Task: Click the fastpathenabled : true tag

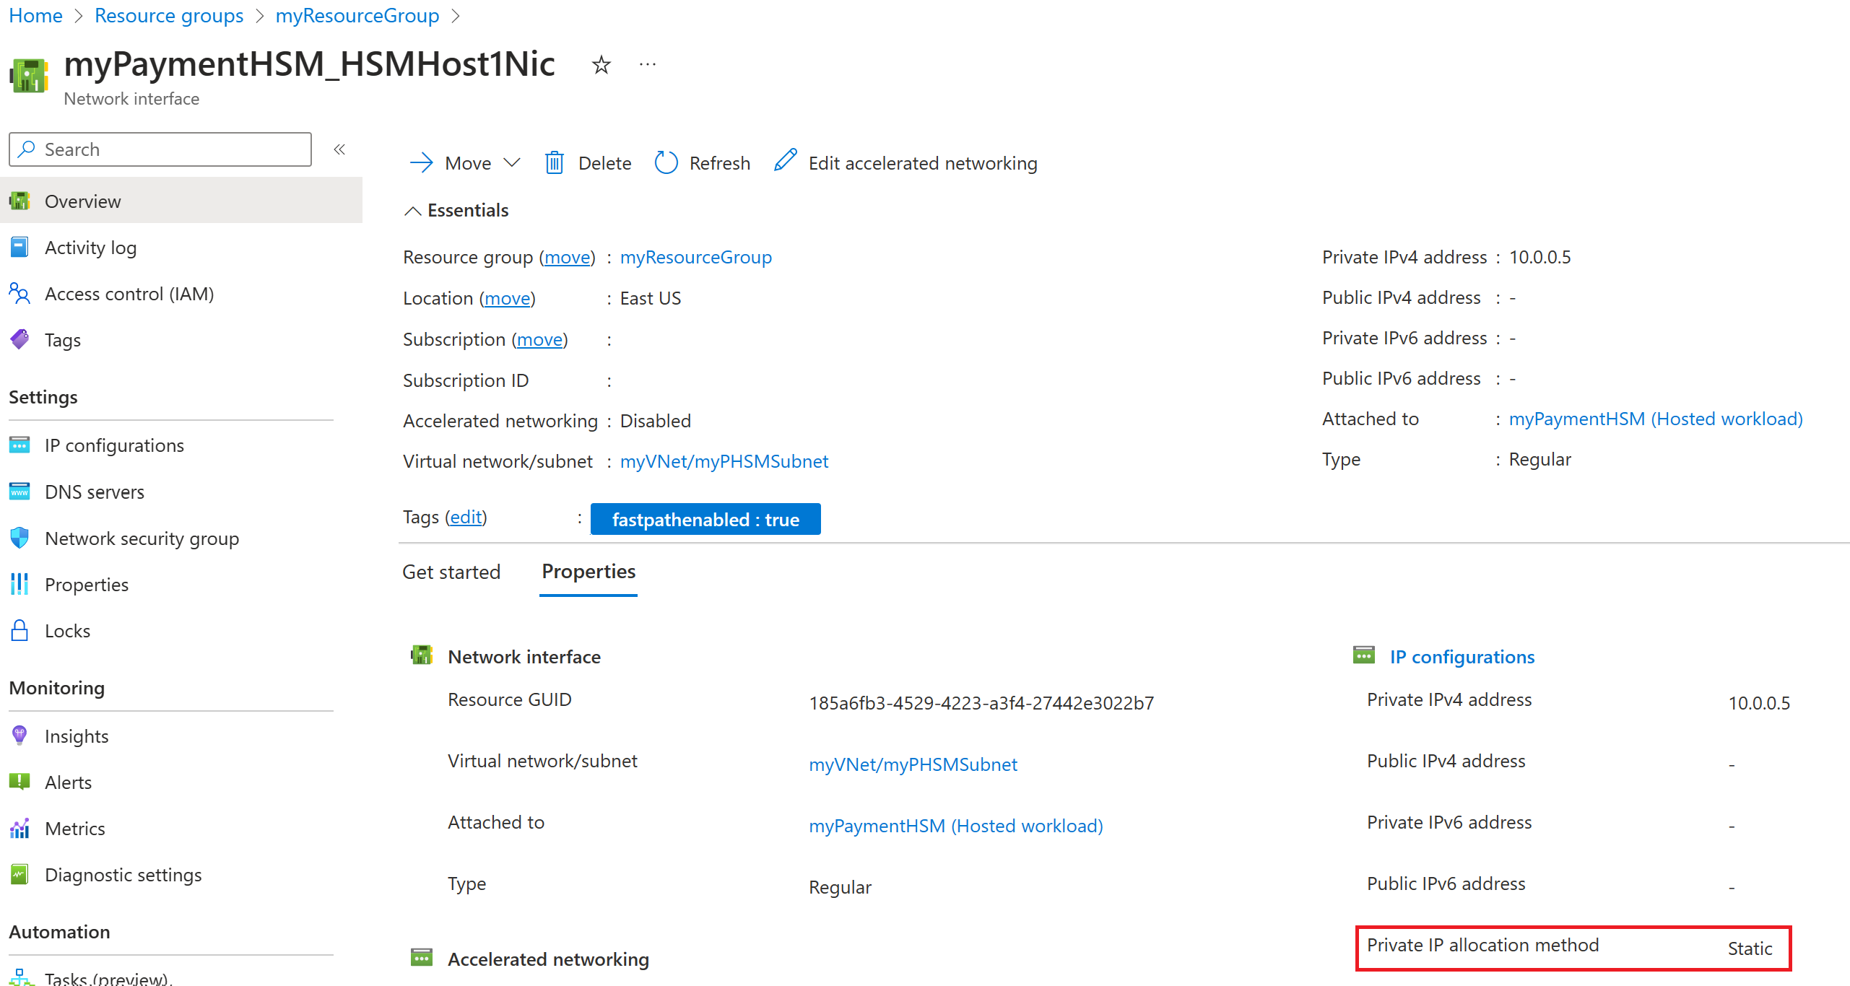Action: [x=705, y=520]
